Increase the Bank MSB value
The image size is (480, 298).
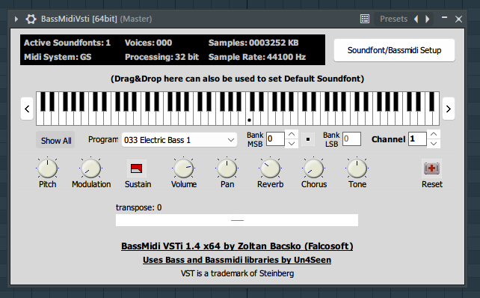point(292,135)
